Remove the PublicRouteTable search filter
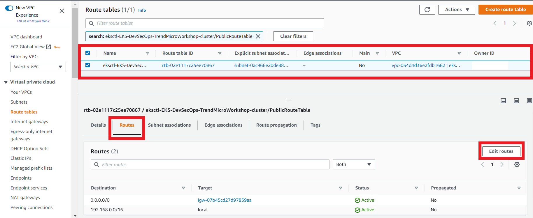Viewport: 533px width, 218px height. tap(258, 36)
